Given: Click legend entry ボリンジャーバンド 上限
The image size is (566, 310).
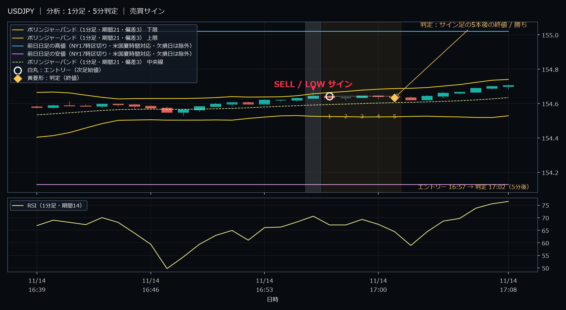Looking at the screenshot, I should 92,38.
